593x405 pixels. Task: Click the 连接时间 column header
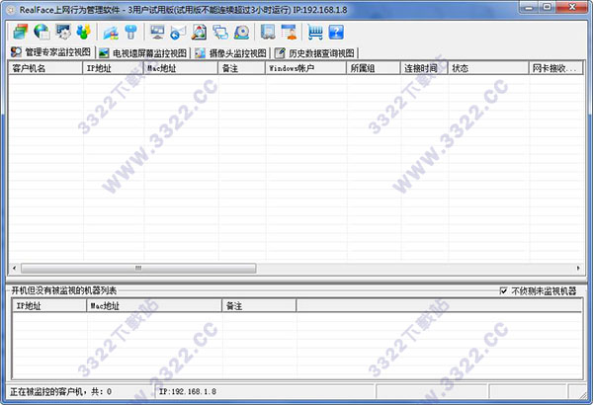[424, 68]
